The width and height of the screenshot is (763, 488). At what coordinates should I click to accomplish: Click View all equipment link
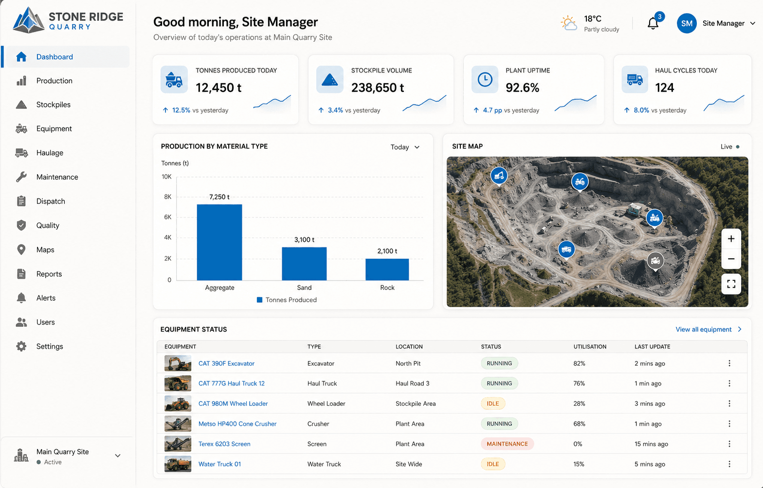tap(708, 329)
